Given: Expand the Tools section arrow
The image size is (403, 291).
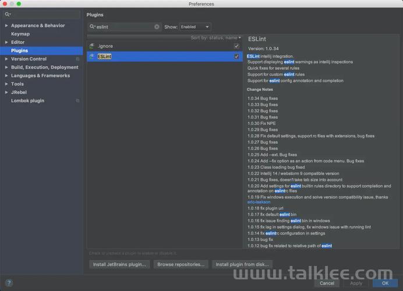Looking at the screenshot, I should point(6,84).
